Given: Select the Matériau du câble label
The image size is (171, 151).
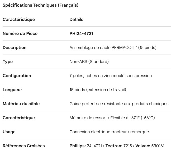Looking at the screenshot, I should pyautogui.click(x=21, y=104).
